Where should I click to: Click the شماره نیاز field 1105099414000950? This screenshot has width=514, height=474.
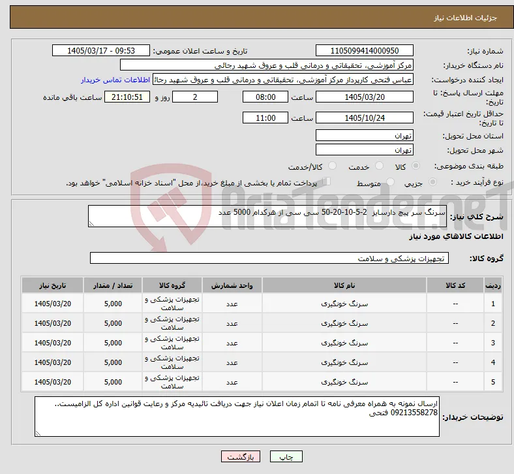(x=364, y=50)
